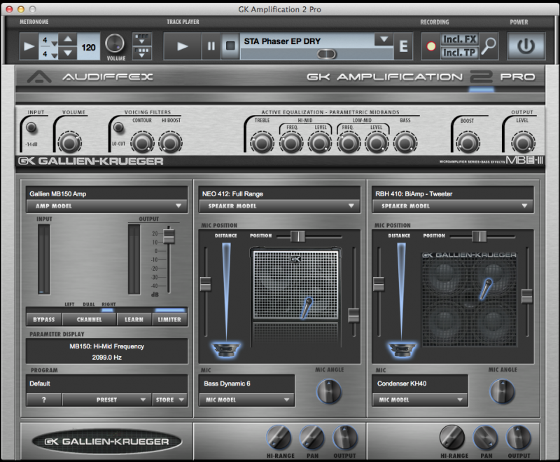Click the Default program name field
This screenshot has height=462, width=560.
107,383
